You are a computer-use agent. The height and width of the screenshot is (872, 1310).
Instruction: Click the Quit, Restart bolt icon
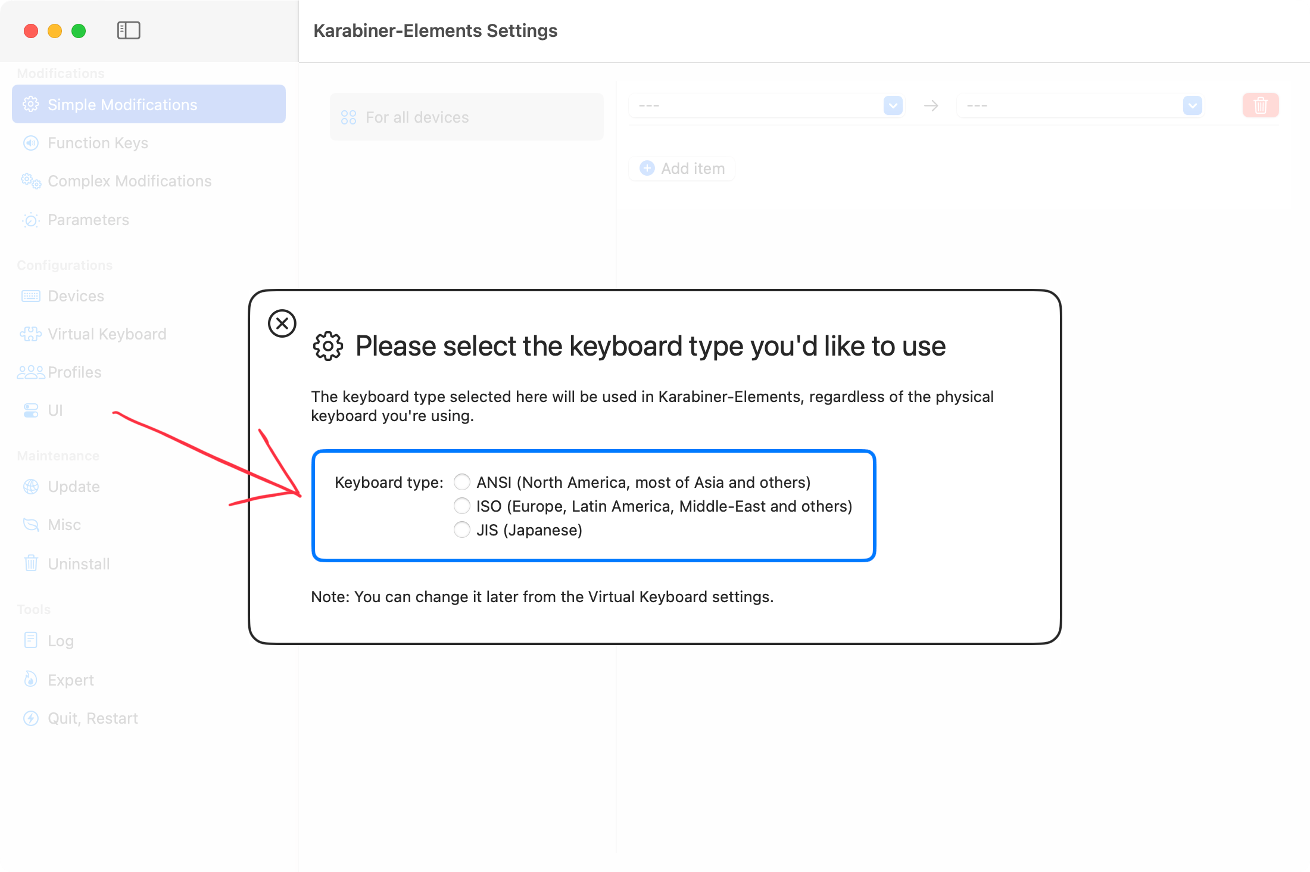tap(31, 718)
